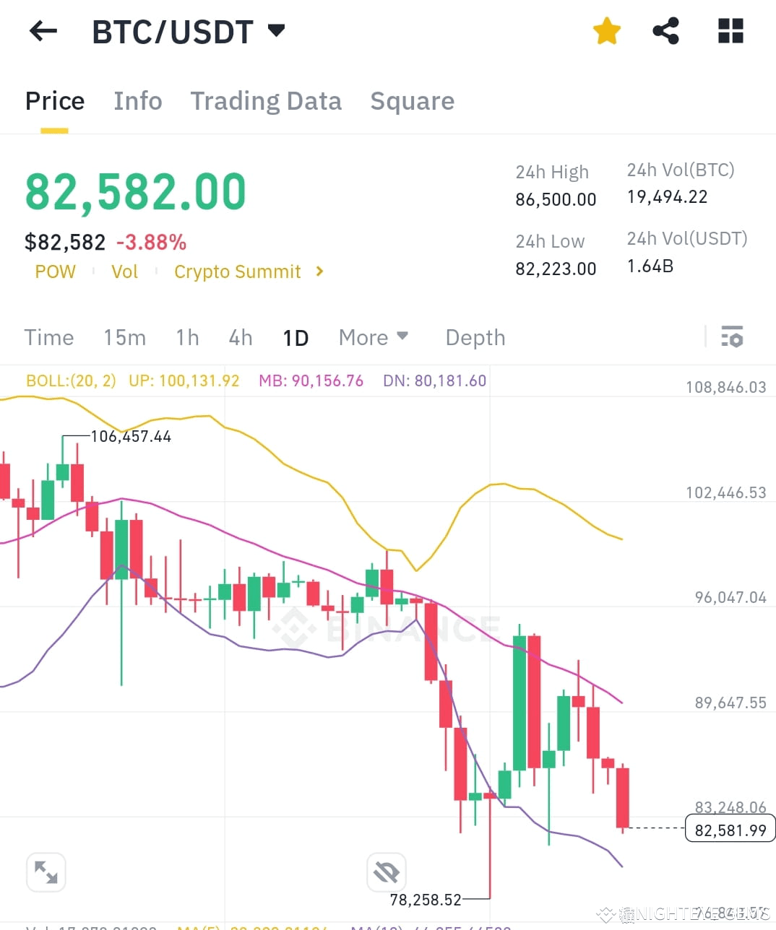This screenshot has height=930, width=776.
Task: Add BTC/USDT to favorites with star icon
Action: click(607, 30)
